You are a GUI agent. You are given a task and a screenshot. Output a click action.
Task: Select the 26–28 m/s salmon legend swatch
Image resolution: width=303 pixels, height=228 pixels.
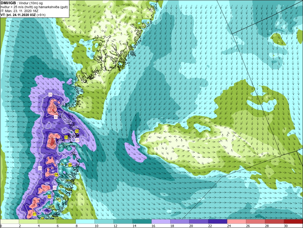[256, 221]
